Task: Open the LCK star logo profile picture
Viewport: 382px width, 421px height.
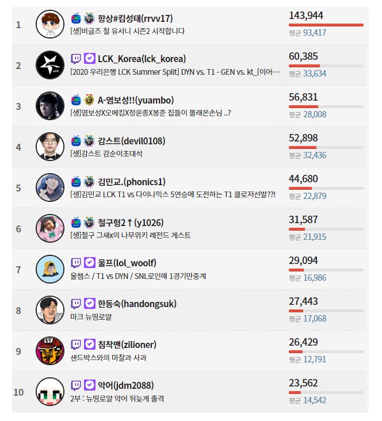Action: pyautogui.click(x=50, y=65)
